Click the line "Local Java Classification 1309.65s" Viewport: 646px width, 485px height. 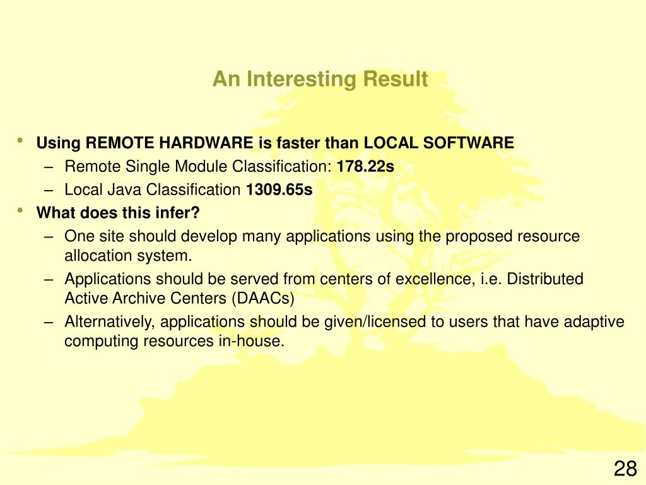tap(188, 189)
